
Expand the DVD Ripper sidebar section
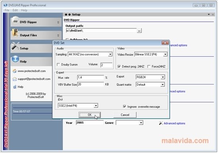(x=58, y=22)
